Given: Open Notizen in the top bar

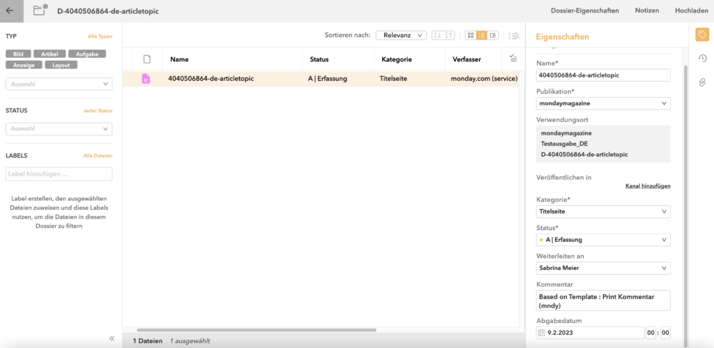Looking at the screenshot, I should [x=646, y=10].
